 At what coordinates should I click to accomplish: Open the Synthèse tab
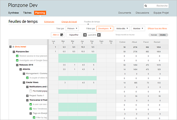click(x=14, y=13)
